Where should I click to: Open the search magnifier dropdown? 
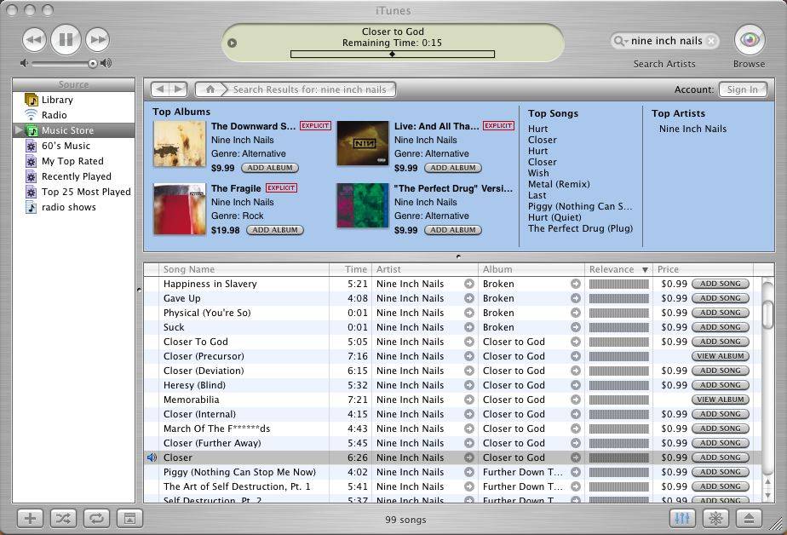[621, 40]
